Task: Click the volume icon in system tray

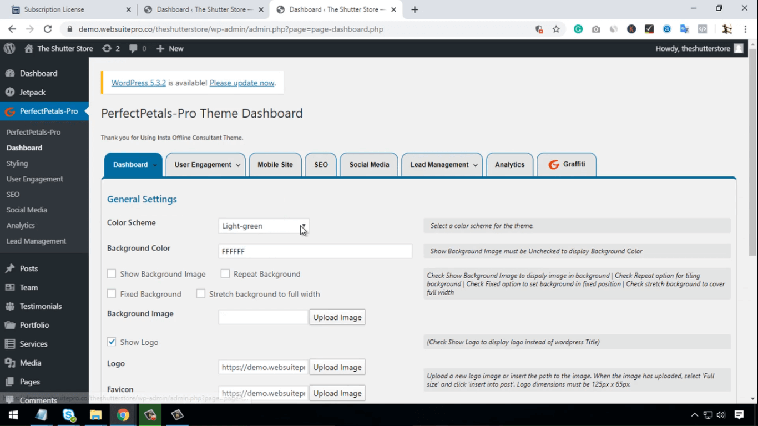Action: click(x=721, y=414)
